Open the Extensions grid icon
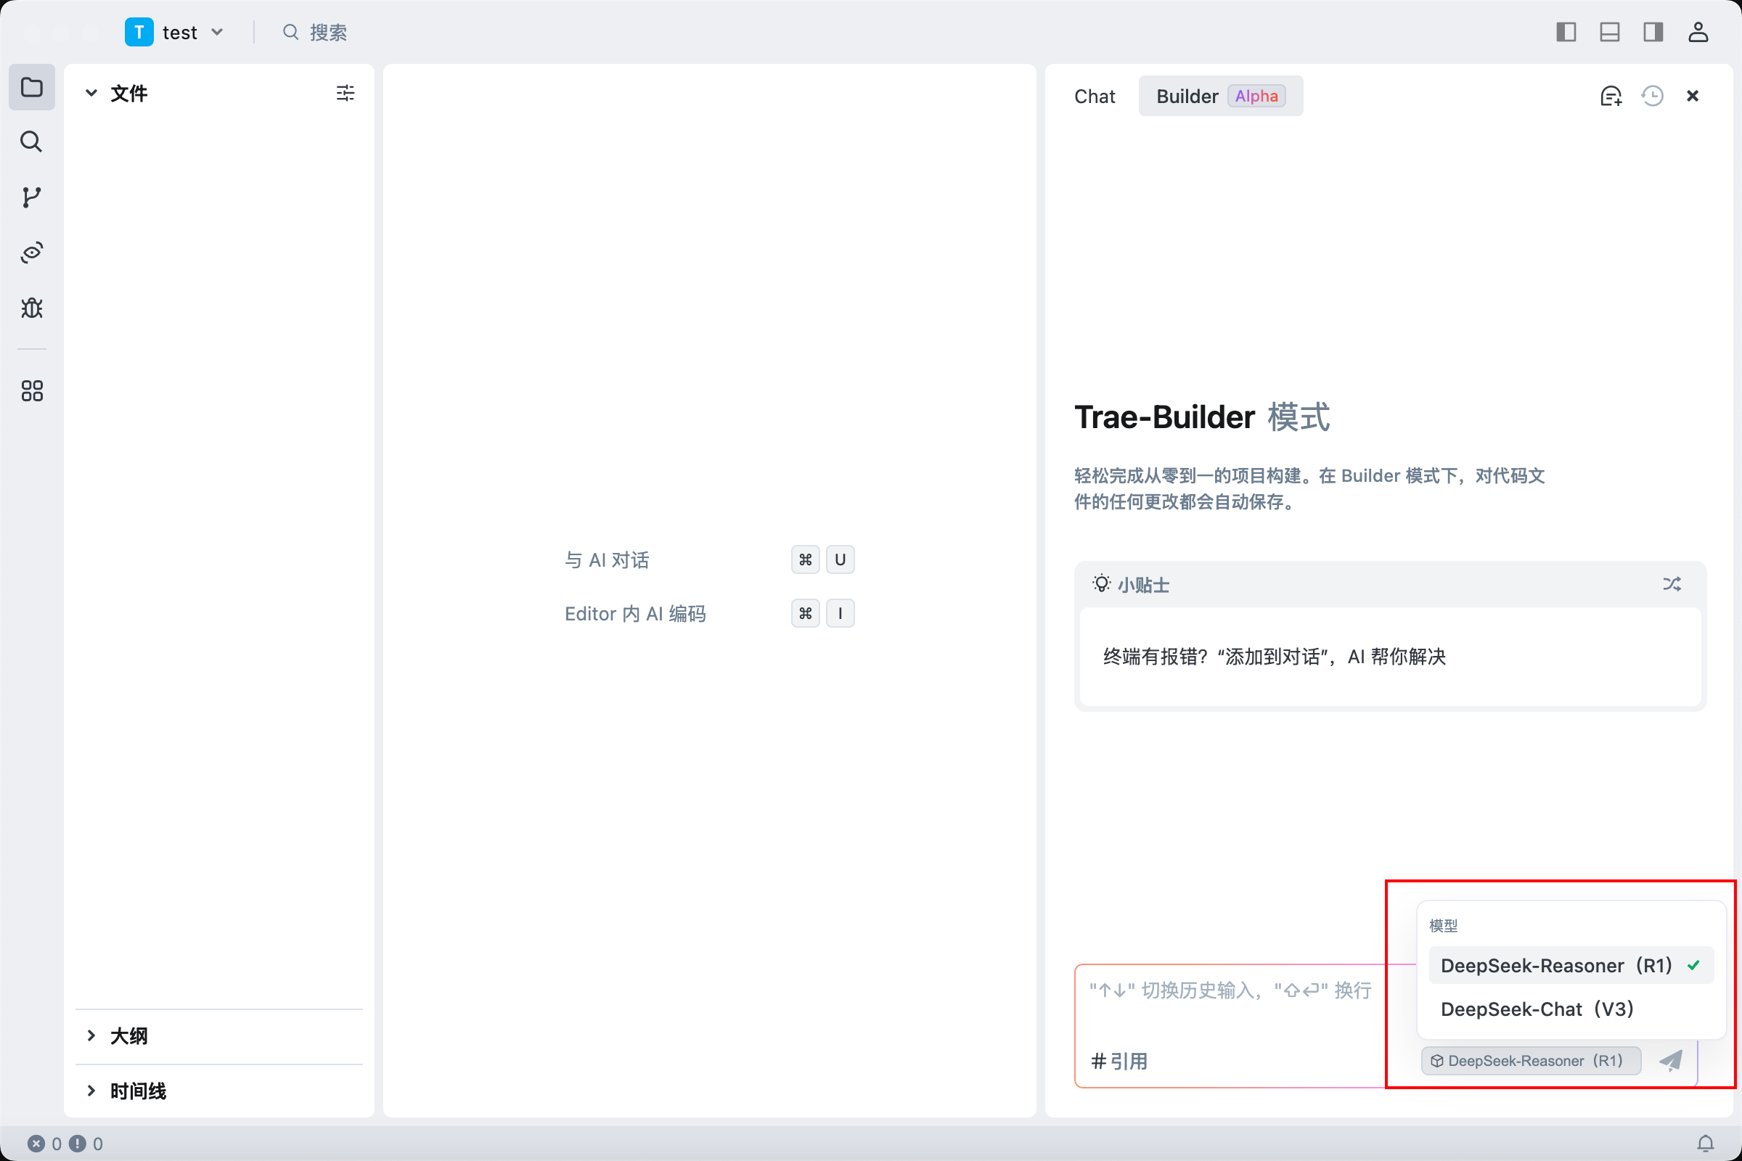 tap(31, 391)
